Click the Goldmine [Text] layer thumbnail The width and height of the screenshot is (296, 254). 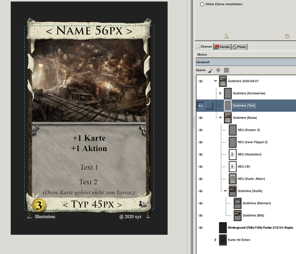click(228, 105)
